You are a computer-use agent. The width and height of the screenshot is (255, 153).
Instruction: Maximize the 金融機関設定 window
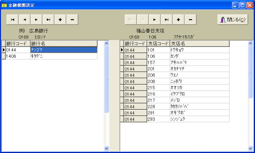tap(243, 5)
